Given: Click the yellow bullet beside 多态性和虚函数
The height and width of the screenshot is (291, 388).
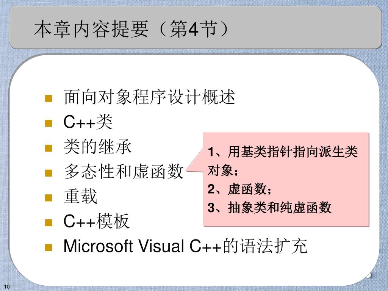Looking at the screenshot, I should (49, 173).
